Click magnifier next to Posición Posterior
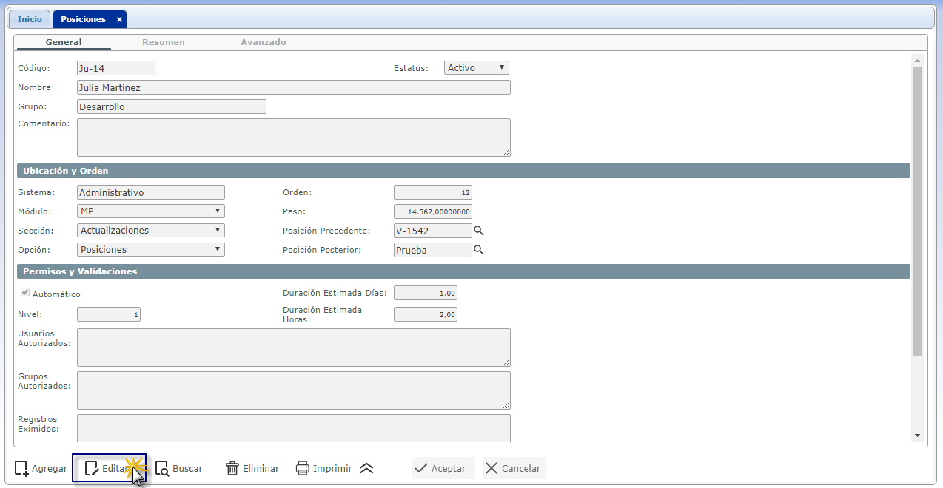 [479, 250]
